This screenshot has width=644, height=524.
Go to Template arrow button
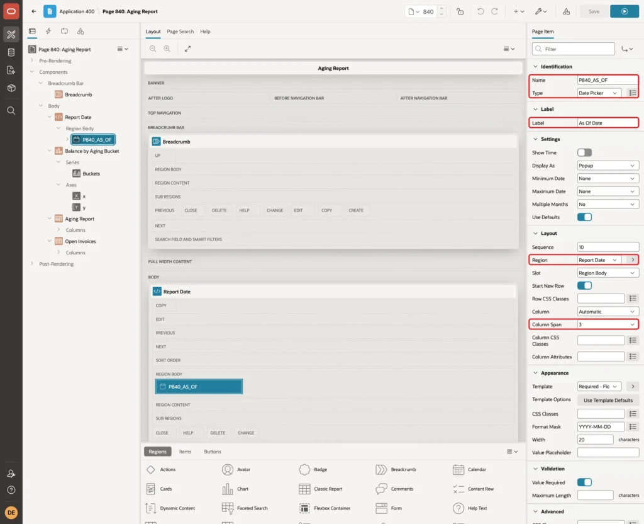click(x=633, y=387)
